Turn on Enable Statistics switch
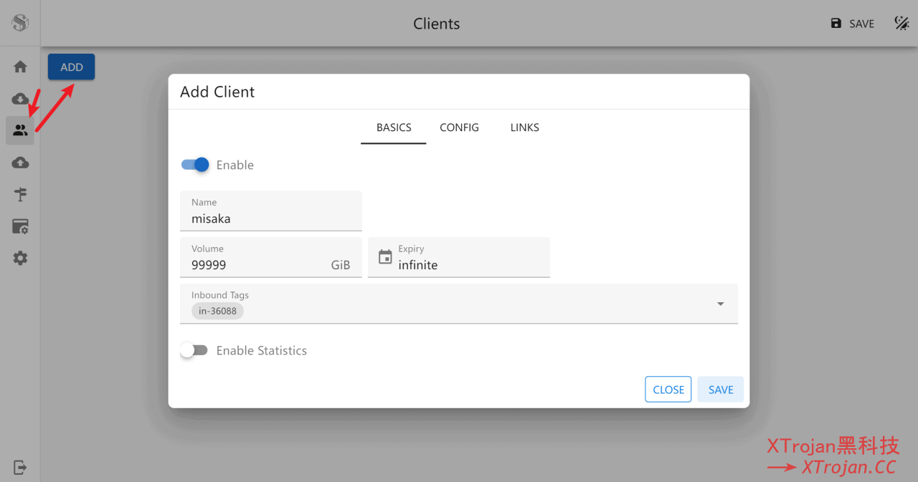Viewport: 918px width, 482px height. pos(194,350)
